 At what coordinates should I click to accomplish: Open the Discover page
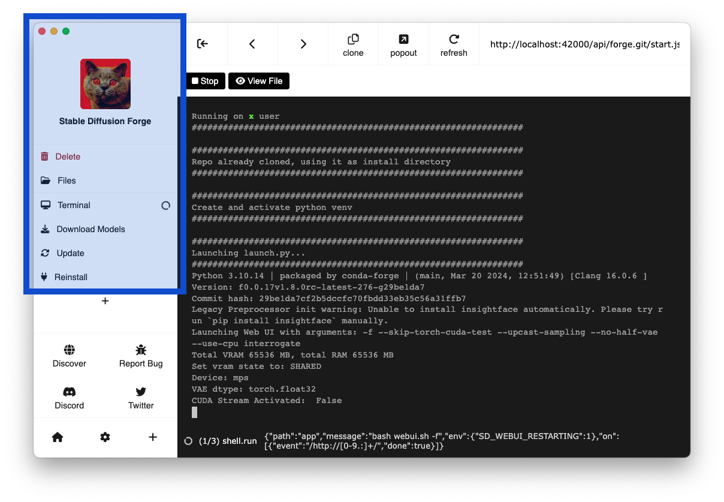(x=69, y=355)
